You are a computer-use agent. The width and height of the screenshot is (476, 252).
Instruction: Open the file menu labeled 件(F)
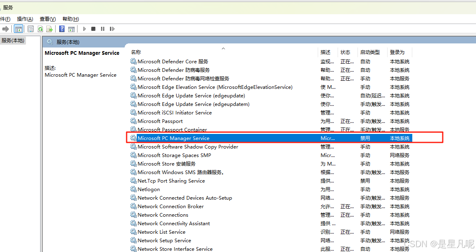click(x=5, y=19)
